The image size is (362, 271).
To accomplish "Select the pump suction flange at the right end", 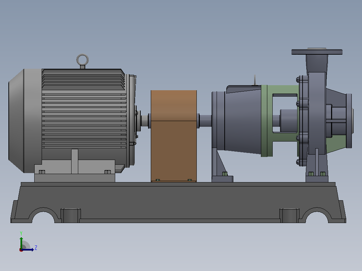I will click(x=349, y=121).
